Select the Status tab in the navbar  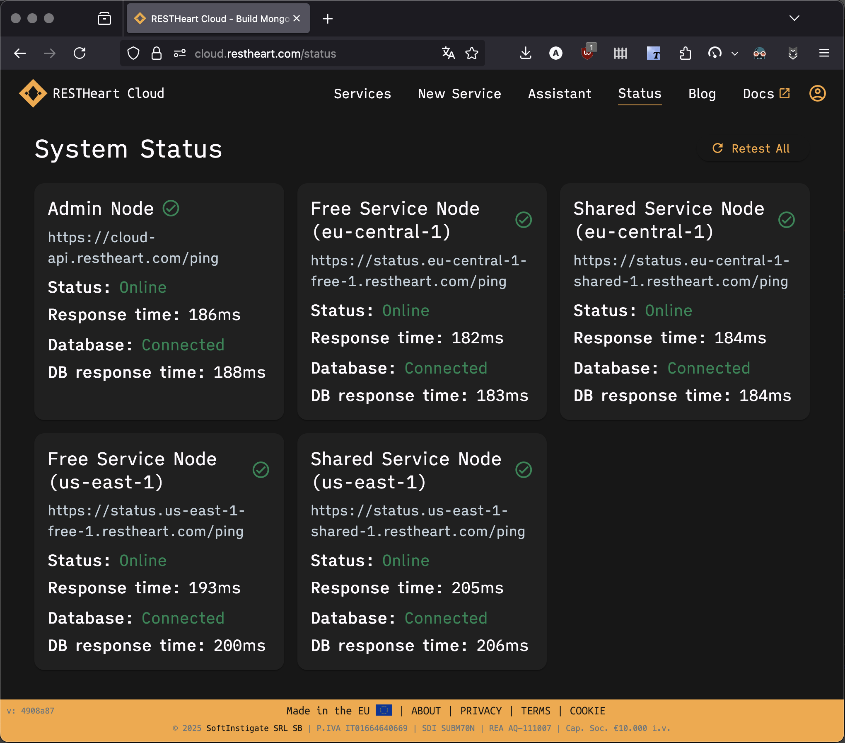click(x=639, y=94)
